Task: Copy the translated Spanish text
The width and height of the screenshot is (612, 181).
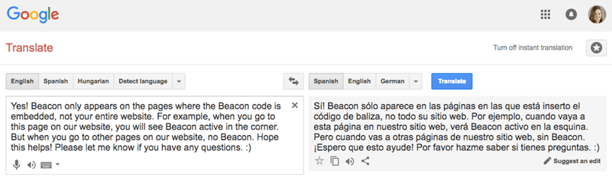Action: (335, 161)
